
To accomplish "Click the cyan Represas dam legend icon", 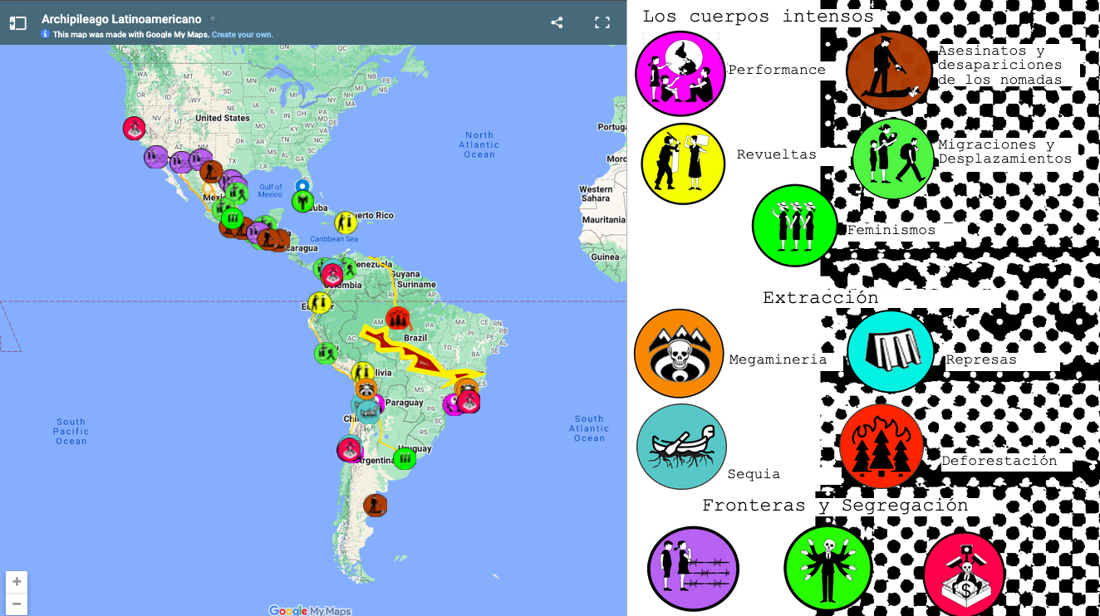I will click(x=891, y=351).
